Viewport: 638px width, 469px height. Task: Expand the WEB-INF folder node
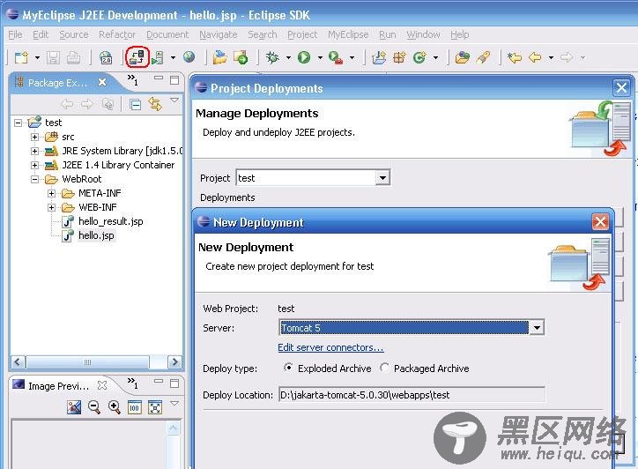(51, 208)
